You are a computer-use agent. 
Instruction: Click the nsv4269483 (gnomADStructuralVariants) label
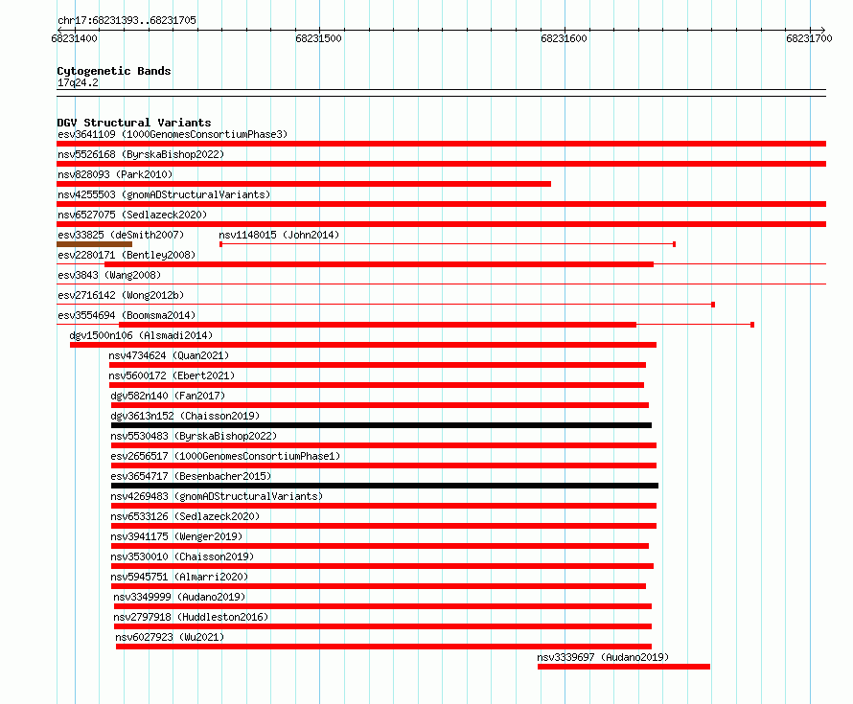point(217,496)
